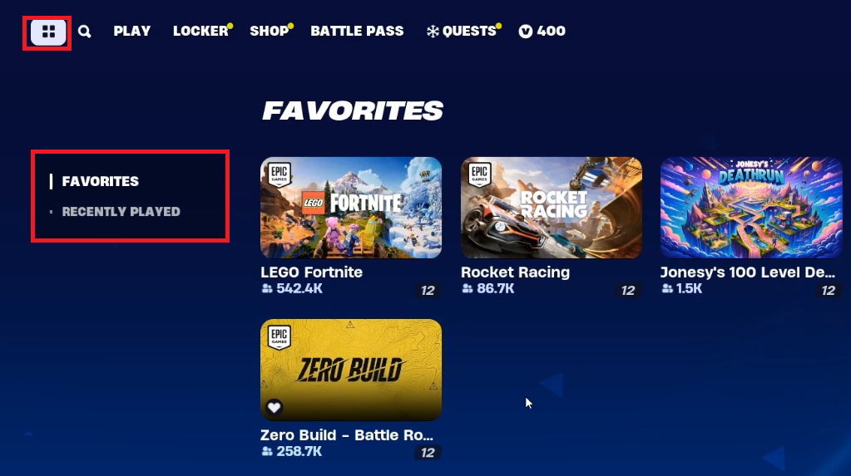Click age rating 12 badge on Rocket Racing
The width and height of the screenshot is (851, 476).
[x=628, y=291]
